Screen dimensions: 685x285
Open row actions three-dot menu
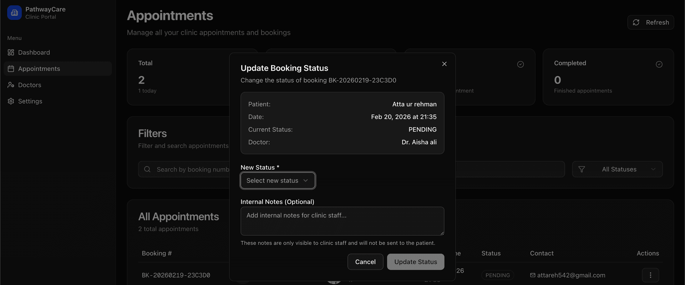click(650, 275)
